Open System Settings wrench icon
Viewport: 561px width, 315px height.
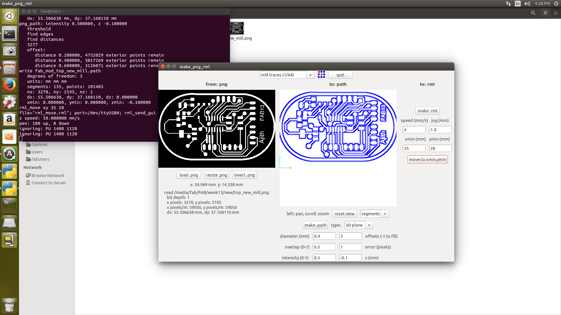pos(9,102)
